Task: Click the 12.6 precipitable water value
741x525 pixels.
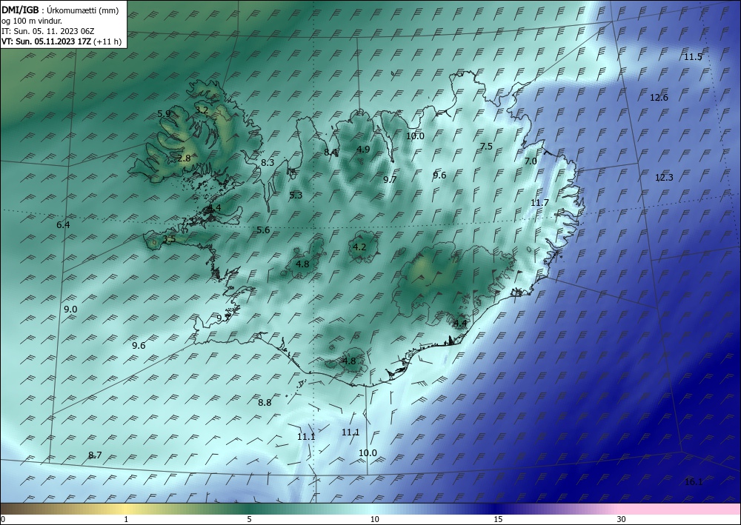Action: tap(659, 98)
